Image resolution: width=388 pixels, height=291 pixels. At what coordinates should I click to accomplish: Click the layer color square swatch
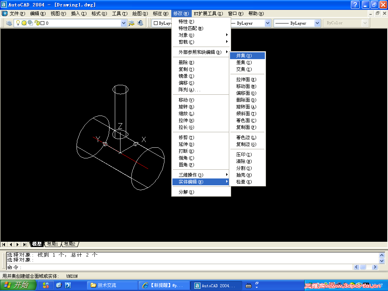pyautogui.click(x=42, y=23)
